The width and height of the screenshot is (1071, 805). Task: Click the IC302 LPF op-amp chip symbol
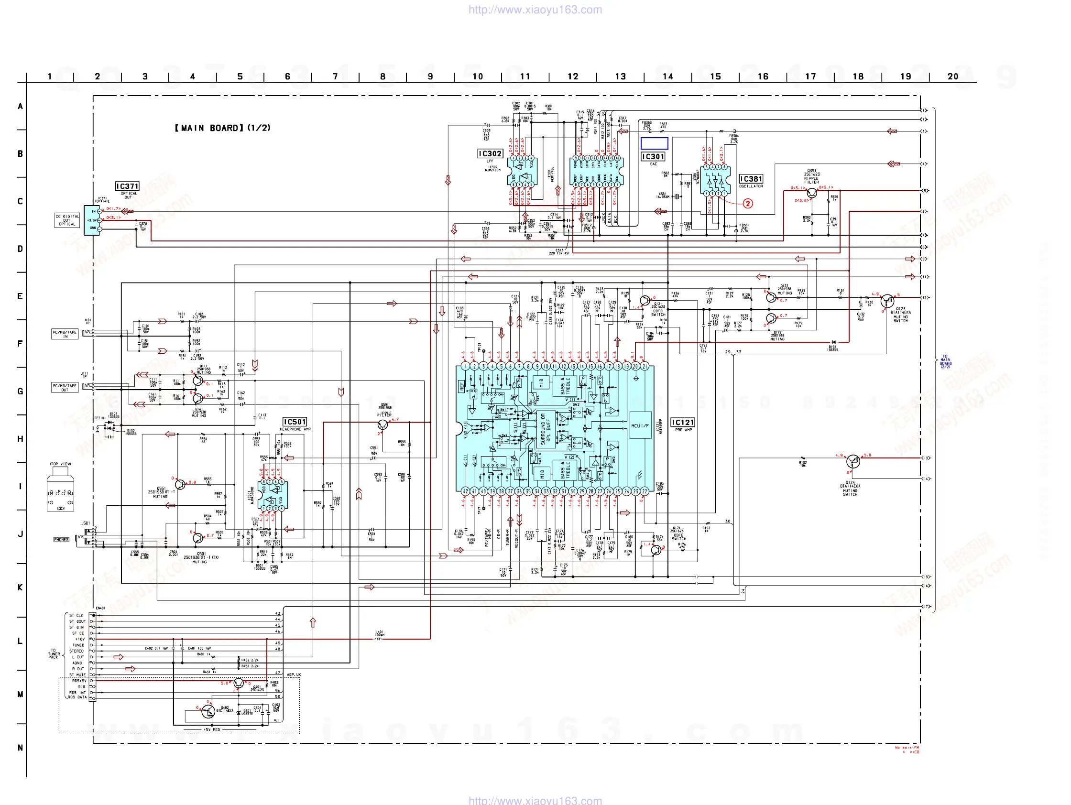522,171
